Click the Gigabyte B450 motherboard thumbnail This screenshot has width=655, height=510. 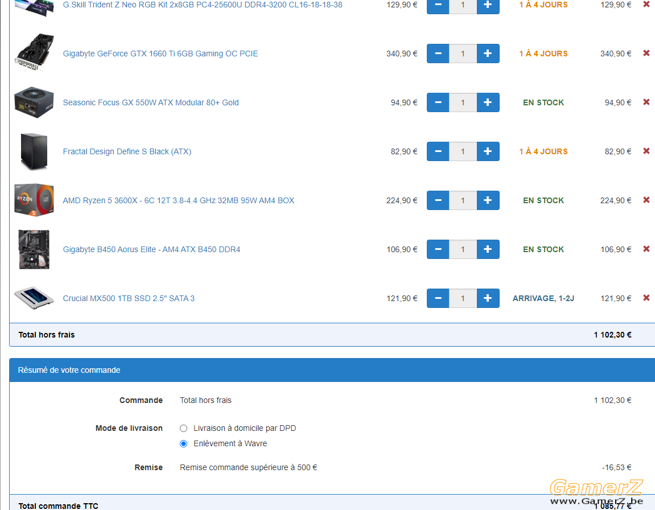pyautogui.click(x=34, y=249)
